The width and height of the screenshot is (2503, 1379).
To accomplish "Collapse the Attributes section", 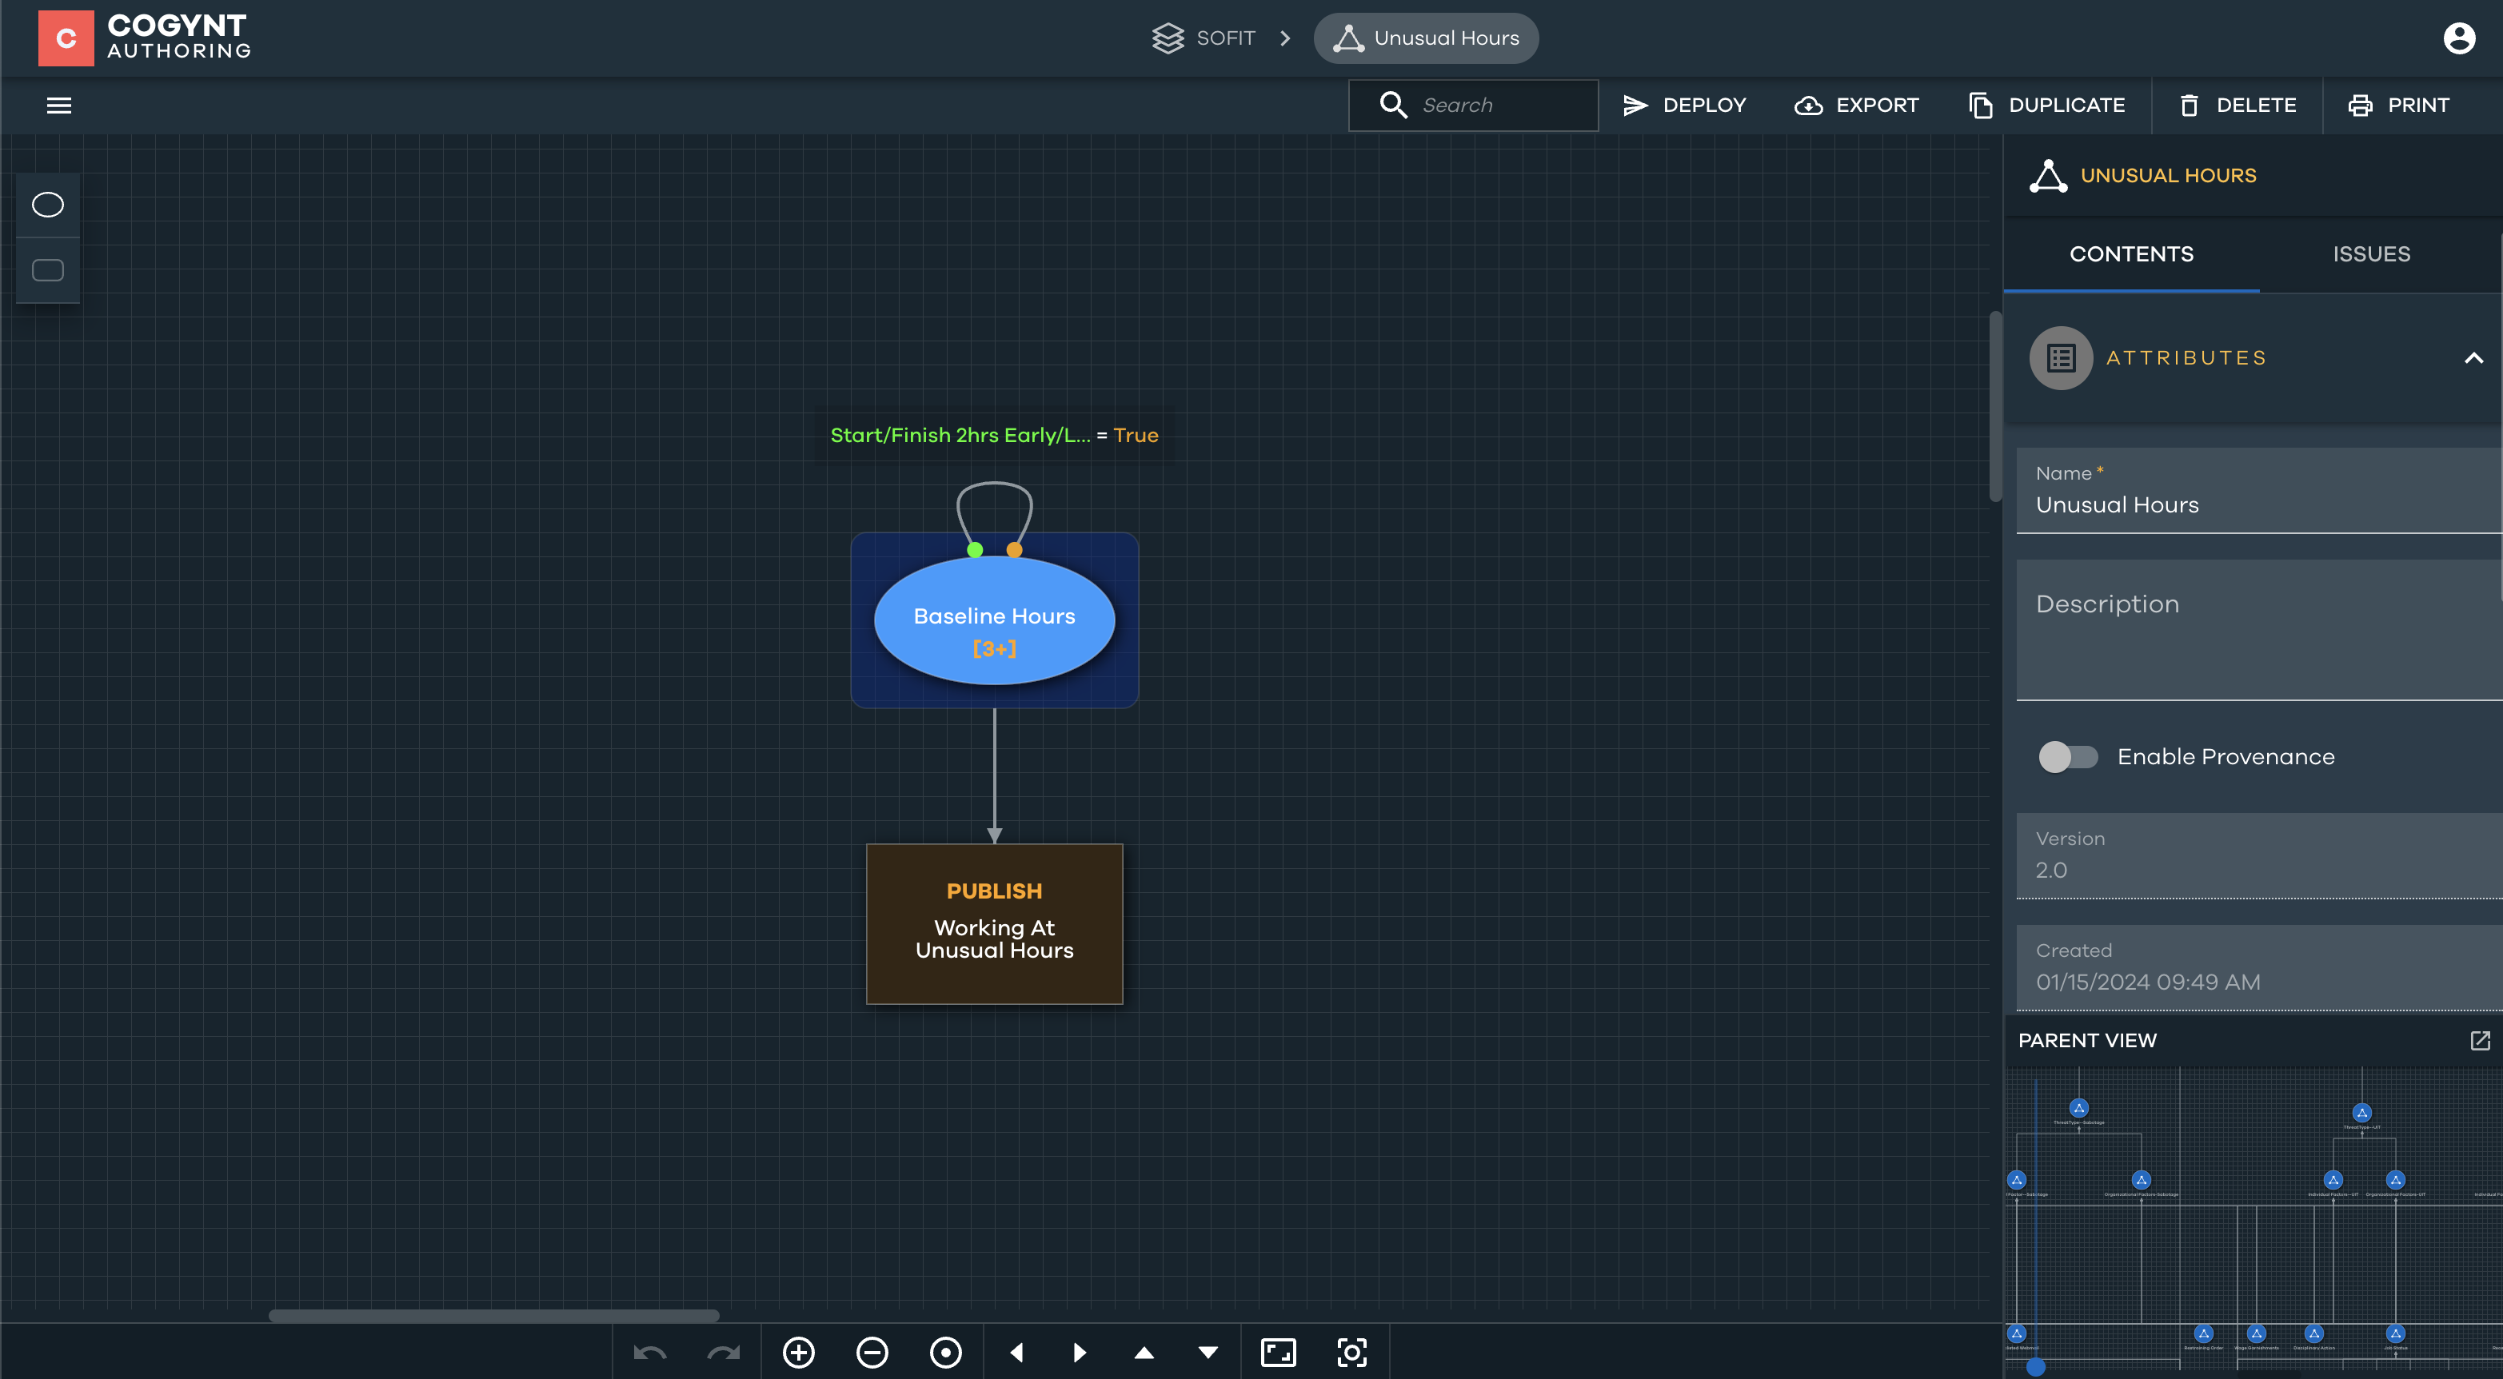I will point(2474,358).
